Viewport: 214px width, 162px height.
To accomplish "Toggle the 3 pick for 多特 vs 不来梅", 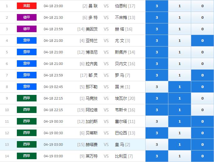I will coord(157,17).
